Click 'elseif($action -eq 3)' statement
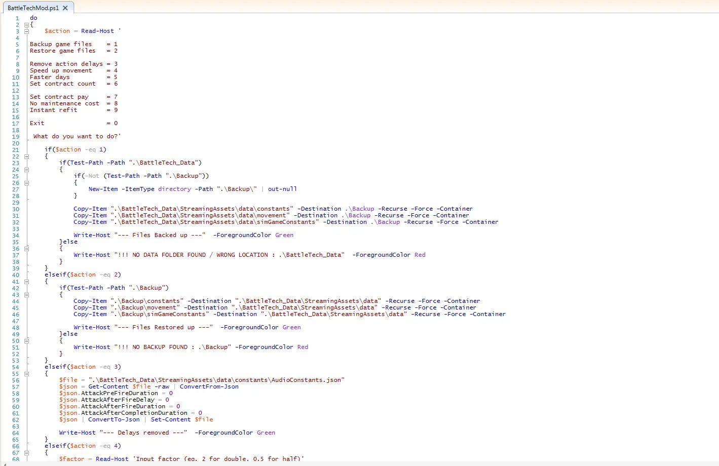Image resolution: width=719 pixels, height=466 pixels. click(83, 367)
